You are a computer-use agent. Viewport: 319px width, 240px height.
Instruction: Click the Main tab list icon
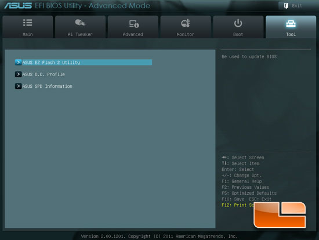27,23
